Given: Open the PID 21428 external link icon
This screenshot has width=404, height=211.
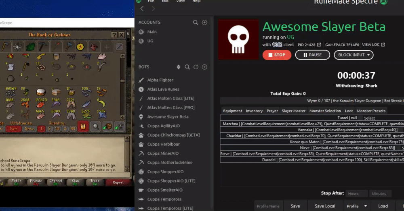Looking at the screenshot, I should 319,45.
